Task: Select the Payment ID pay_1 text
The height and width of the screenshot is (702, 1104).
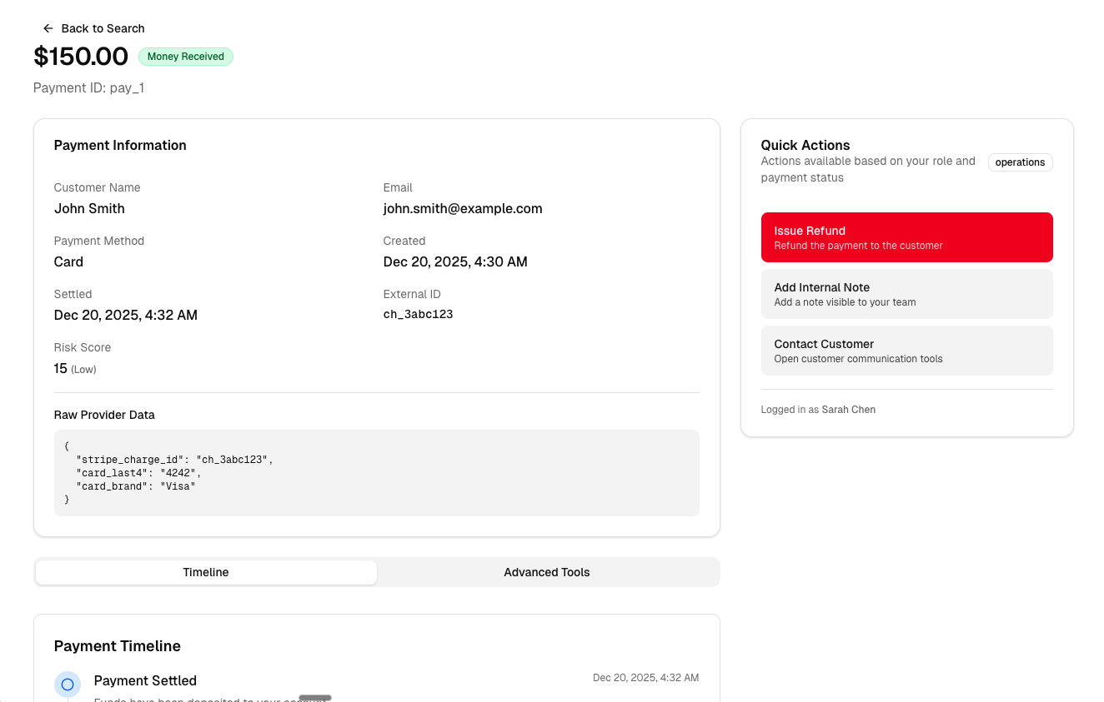Action: [88, 87]
